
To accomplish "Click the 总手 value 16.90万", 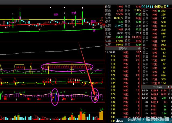I will coord(119,18).
